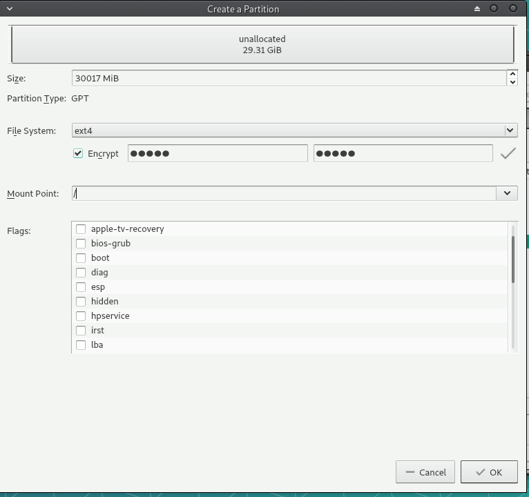Check the lba flag checkbox
Viewport: 529px width, 497px height.
click(81, 345)
